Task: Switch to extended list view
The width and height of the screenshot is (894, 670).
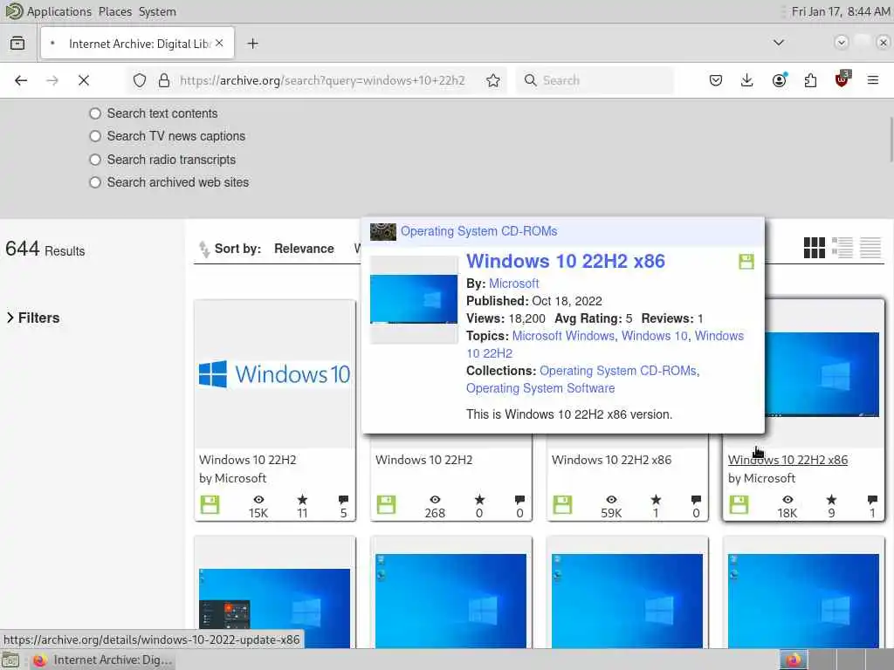Action: coord(842,248)
